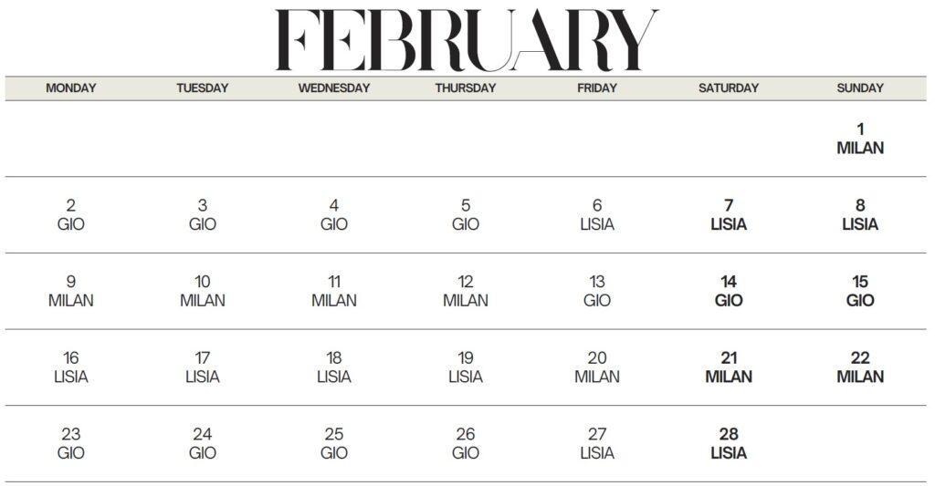This screenshot has width=935, height=486.
Task: Select date 19 labeled LISIA
Action: (x=466, y=367)
